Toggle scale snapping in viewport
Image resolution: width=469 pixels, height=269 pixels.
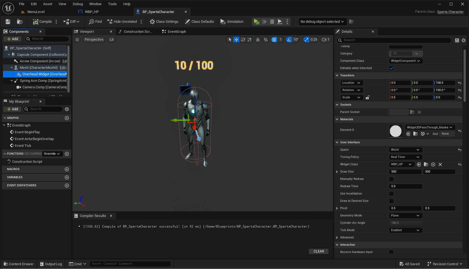[x=306, y=40]
